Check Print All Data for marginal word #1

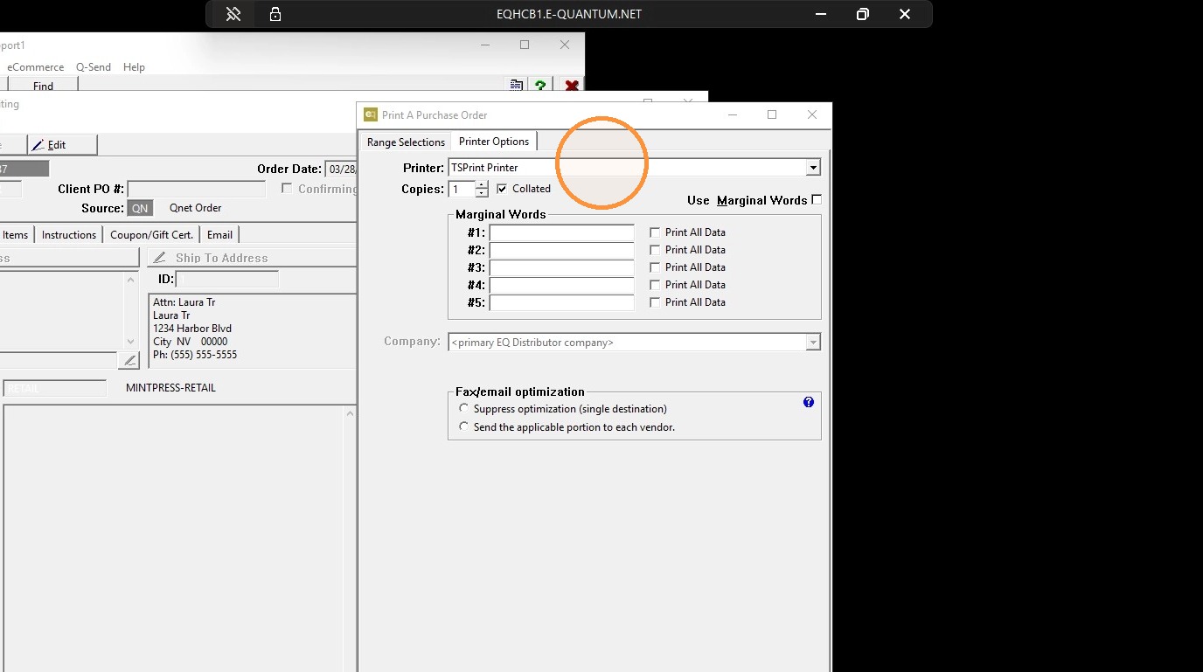click(655, 232)
